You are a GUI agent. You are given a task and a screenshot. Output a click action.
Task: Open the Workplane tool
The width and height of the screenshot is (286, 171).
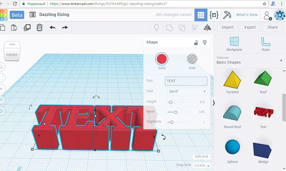point(234,44)
